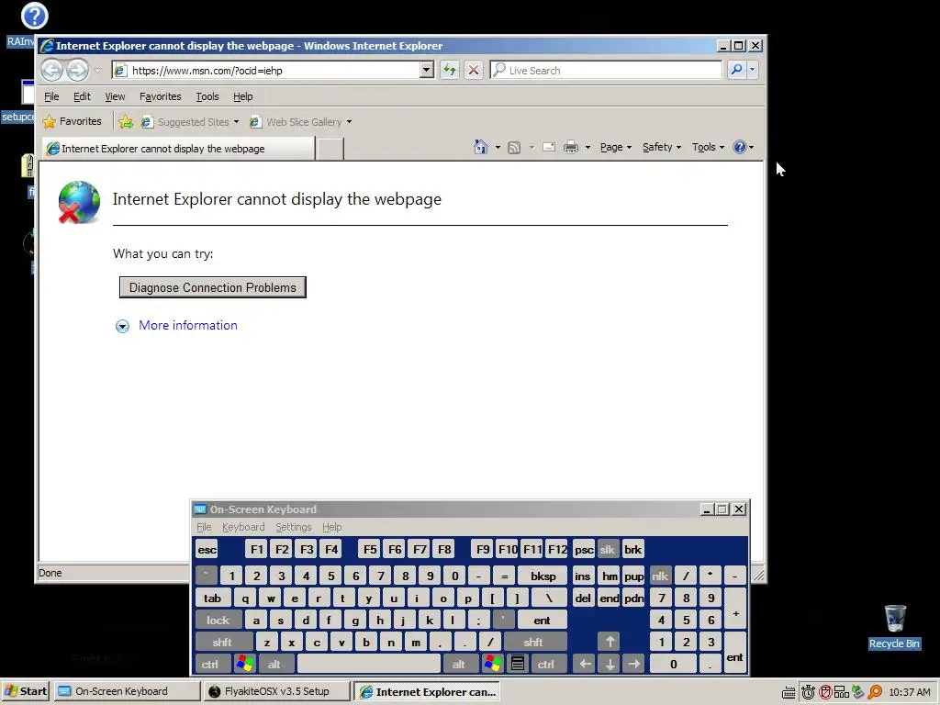Click the Recycle Bin desktop icon
This screenshot has width=940, height=705.
tap(894, 626)
